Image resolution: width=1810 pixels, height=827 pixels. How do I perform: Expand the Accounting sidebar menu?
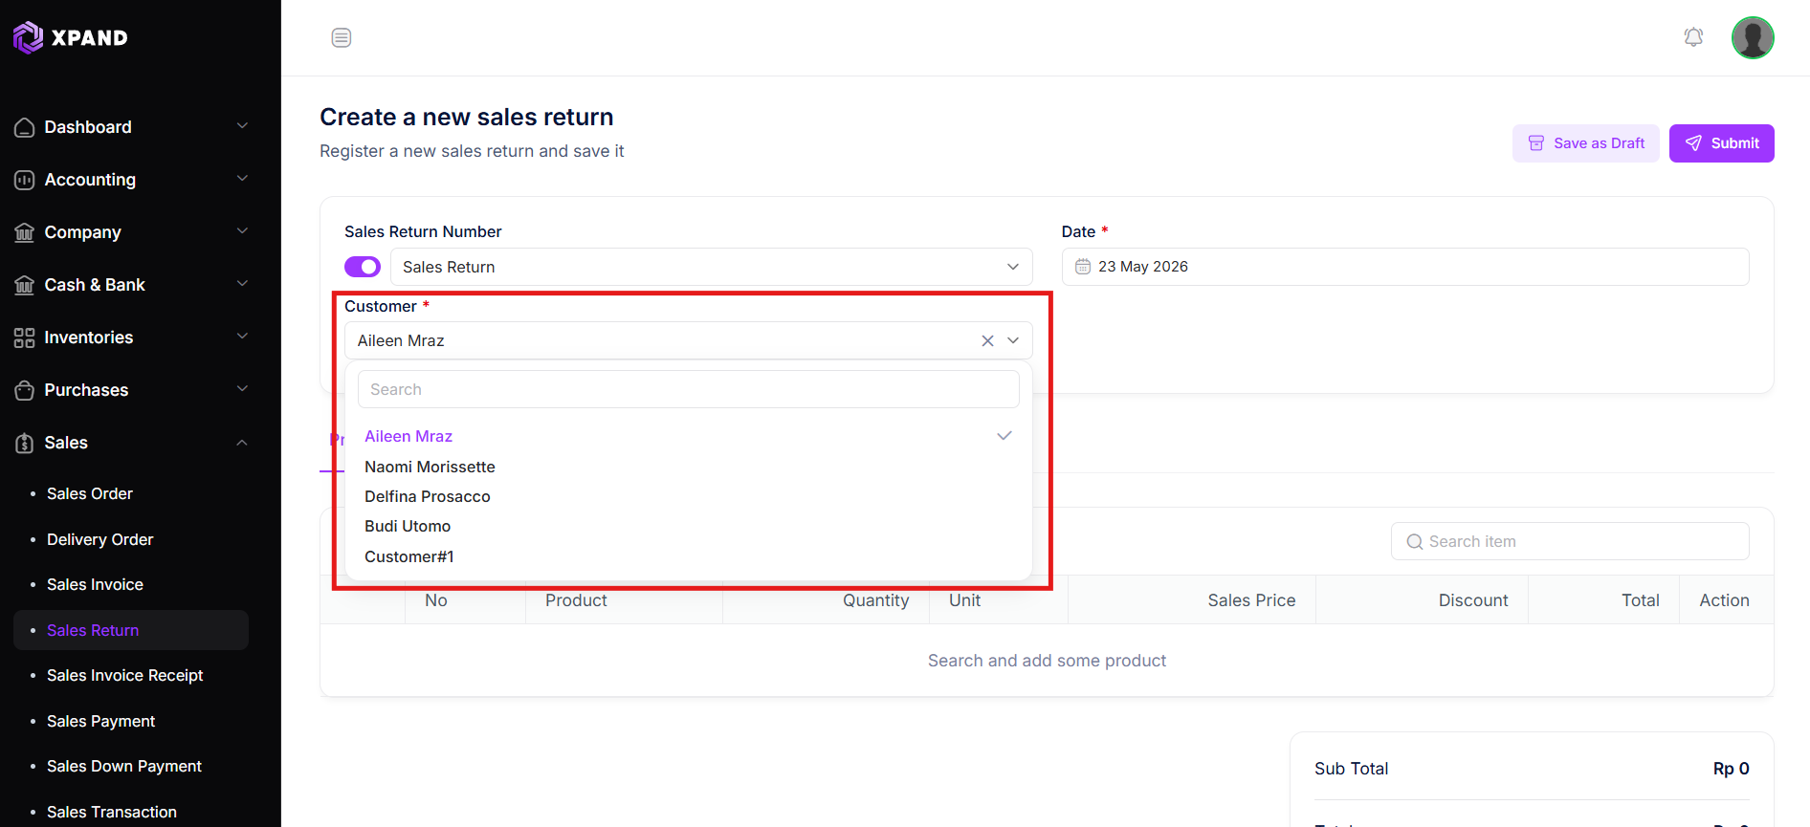(131, 180)
